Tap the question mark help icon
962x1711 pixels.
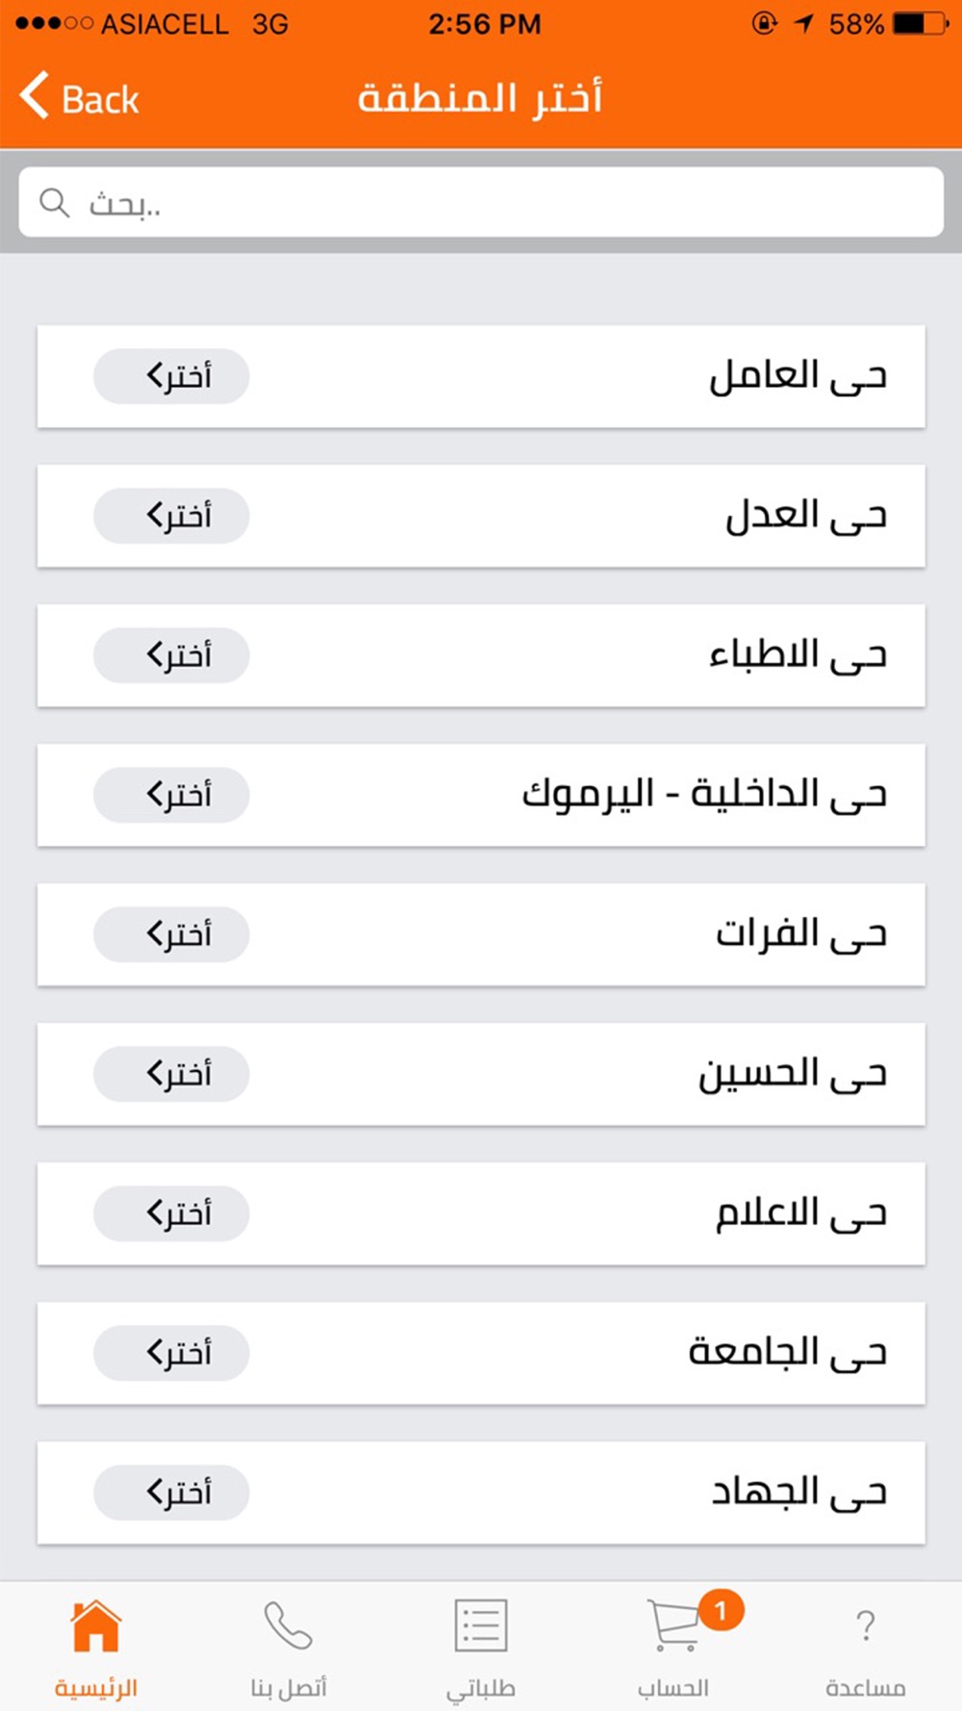pyautogui.click(x=865, y=1625)
